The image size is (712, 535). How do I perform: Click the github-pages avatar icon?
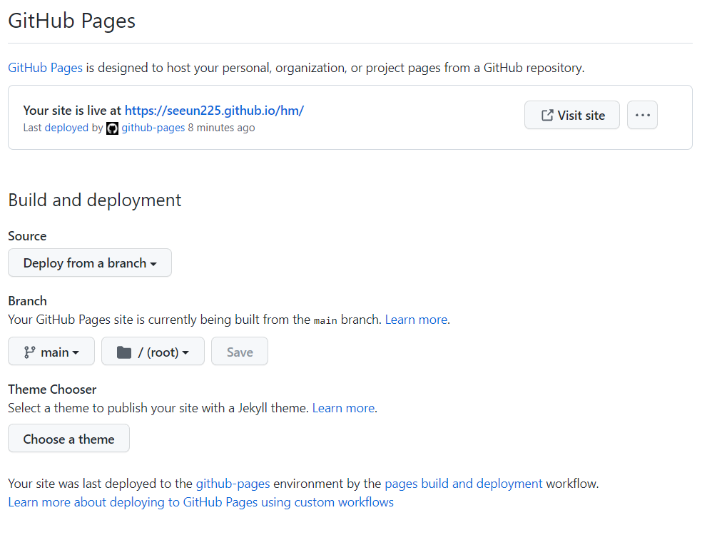(x=112, y=128)
